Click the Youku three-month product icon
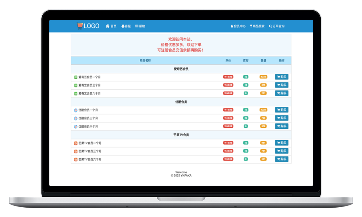 click(76, 118)
